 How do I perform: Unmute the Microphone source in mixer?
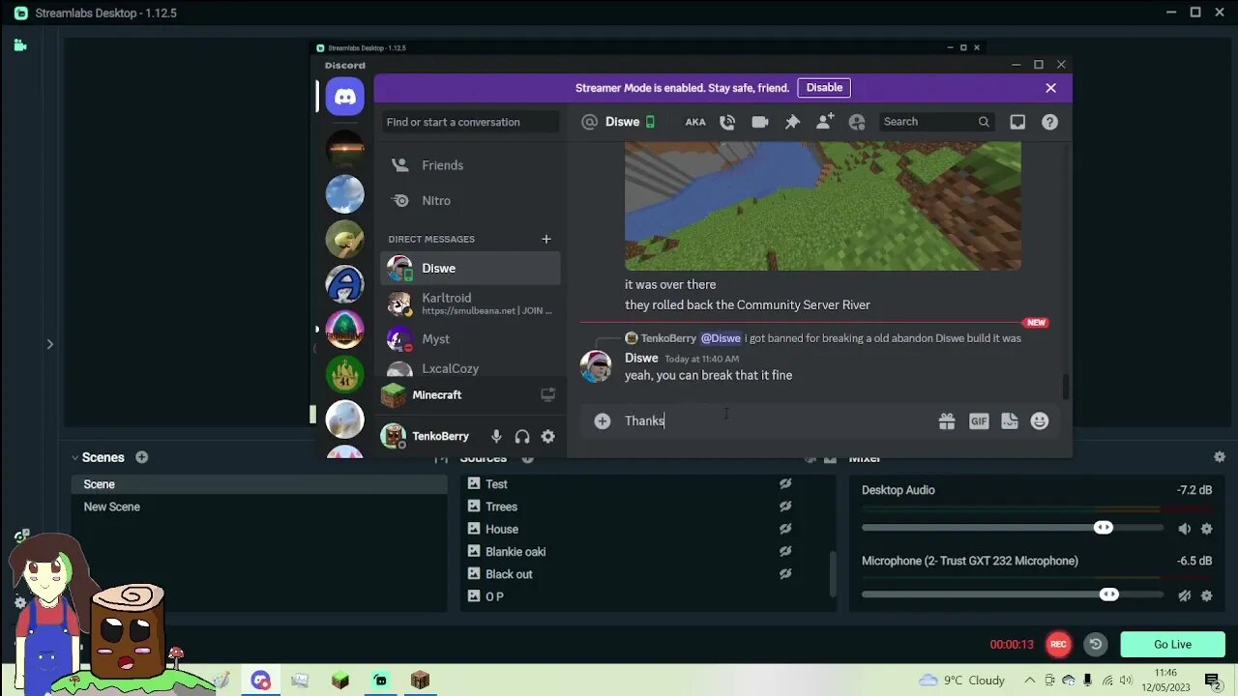[x=1184, y=595]
